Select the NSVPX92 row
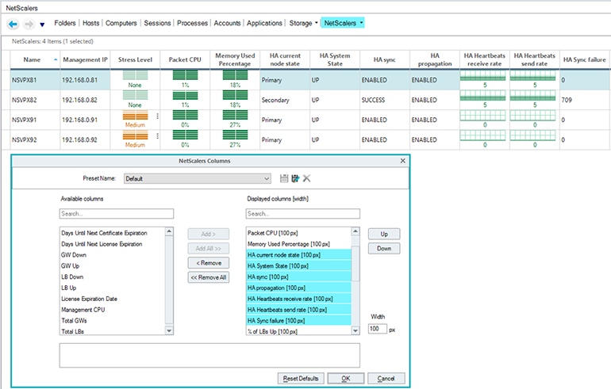The height and width of the screenshot is (389, 611). tap(305, 139)
